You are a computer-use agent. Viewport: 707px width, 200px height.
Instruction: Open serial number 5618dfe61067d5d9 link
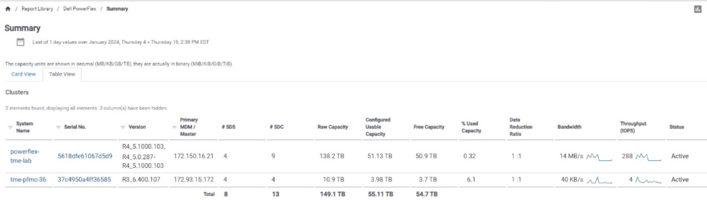click(x=85, y=156)
